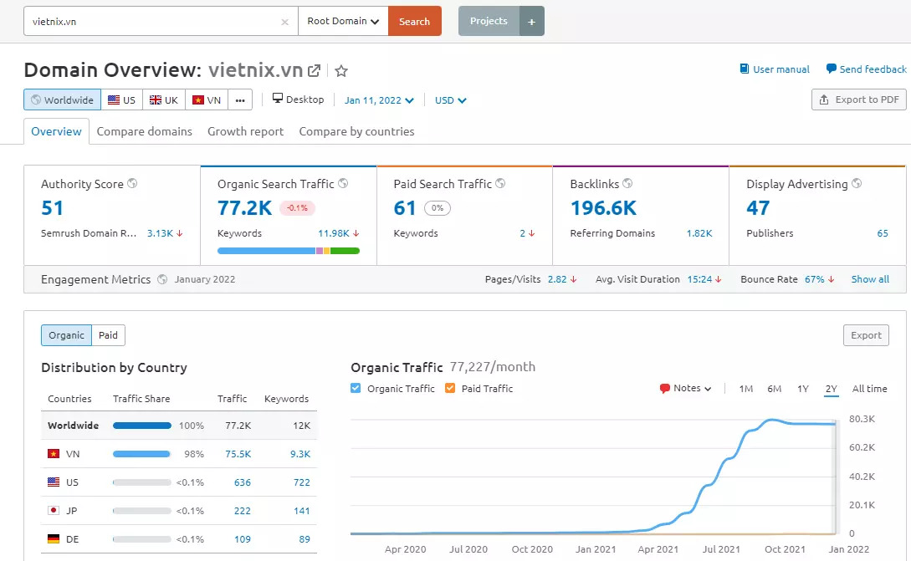Open US keywords value 722

coord(301,482)
